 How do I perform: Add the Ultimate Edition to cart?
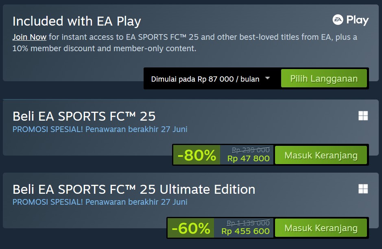pyautogui.click(x=321, y=228)
